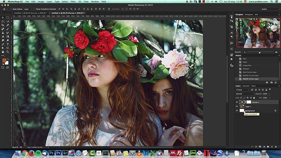Select the Dodge tool

tap(8, 40)
